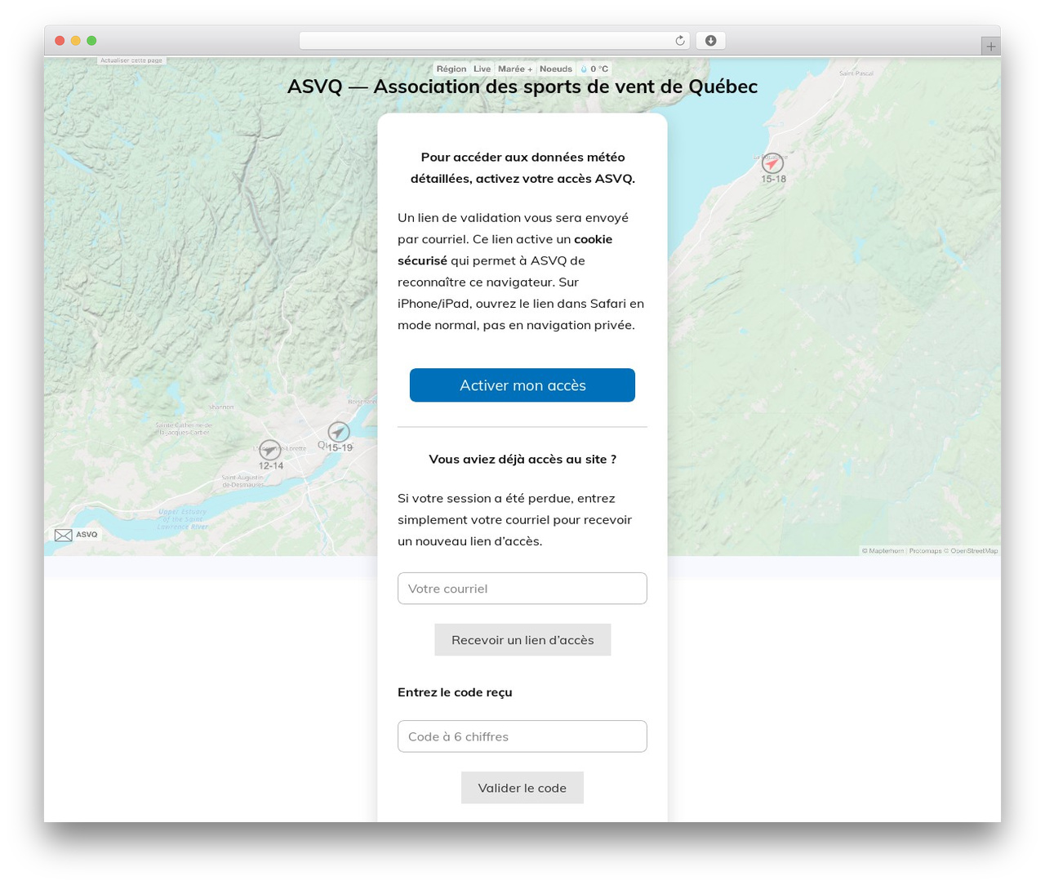Select the 12-14 wind station marker
The height and width of the screenshot is (885, 1045).
269,450
